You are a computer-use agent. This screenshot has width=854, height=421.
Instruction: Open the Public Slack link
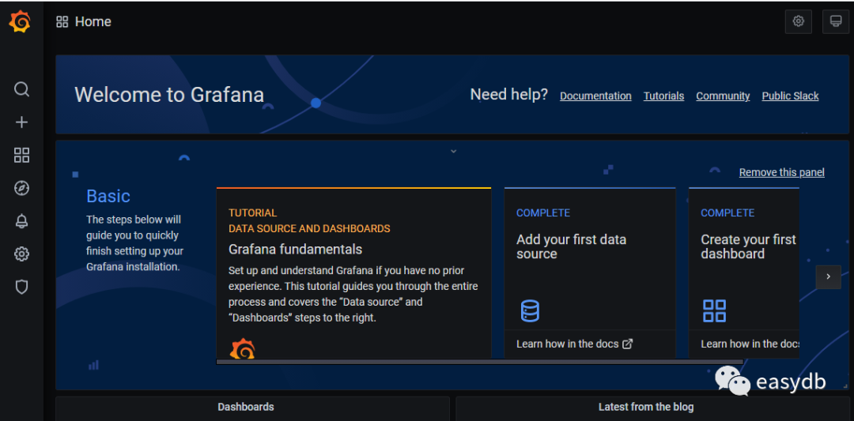tap(790, 96)
